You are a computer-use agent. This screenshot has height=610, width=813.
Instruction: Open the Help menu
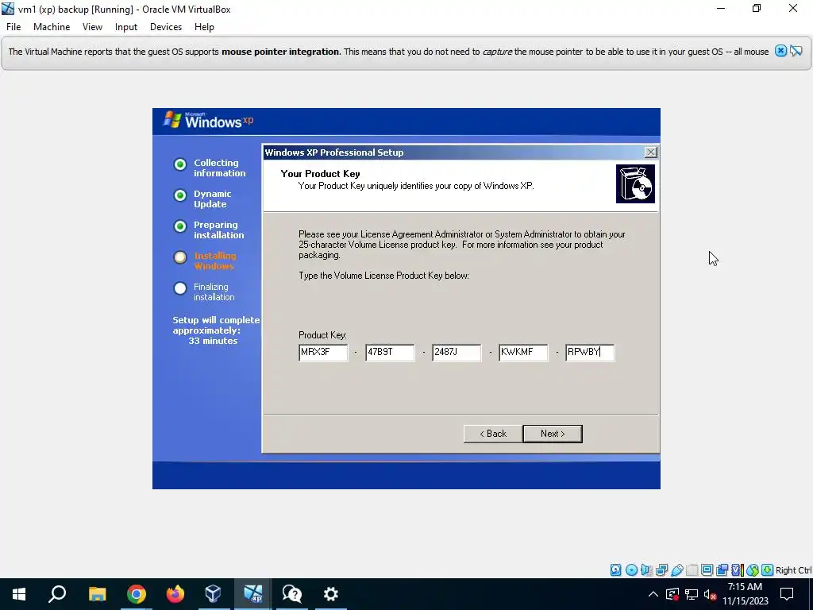204,27
